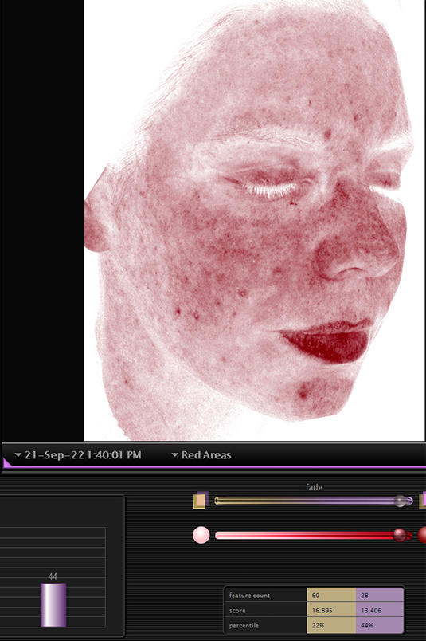This screenshot has width=426, height=641.
Task: Click the purple bar labeled 44
Action: [53, 604]
